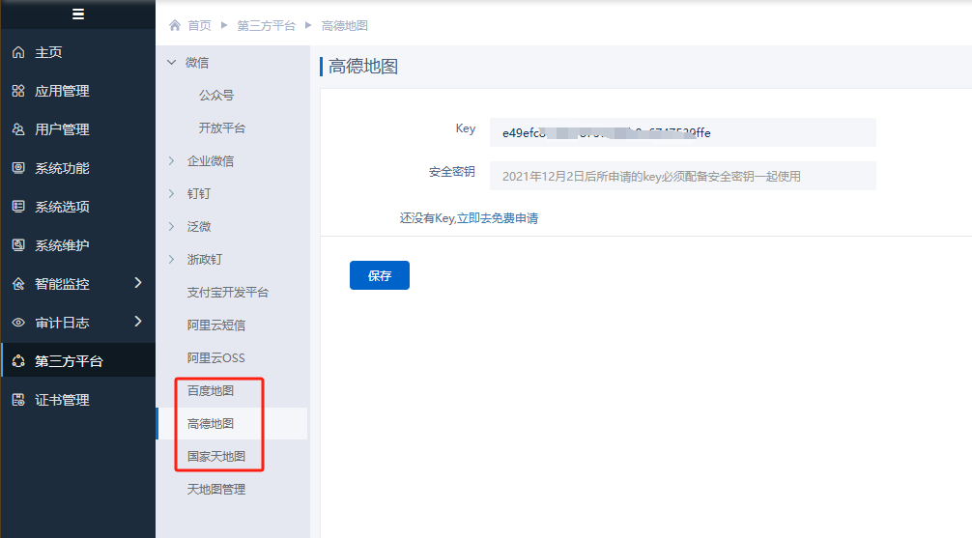Click the 系统选项 sidebar icon
The width and height of the screenshot is (972, 538).
18,207
